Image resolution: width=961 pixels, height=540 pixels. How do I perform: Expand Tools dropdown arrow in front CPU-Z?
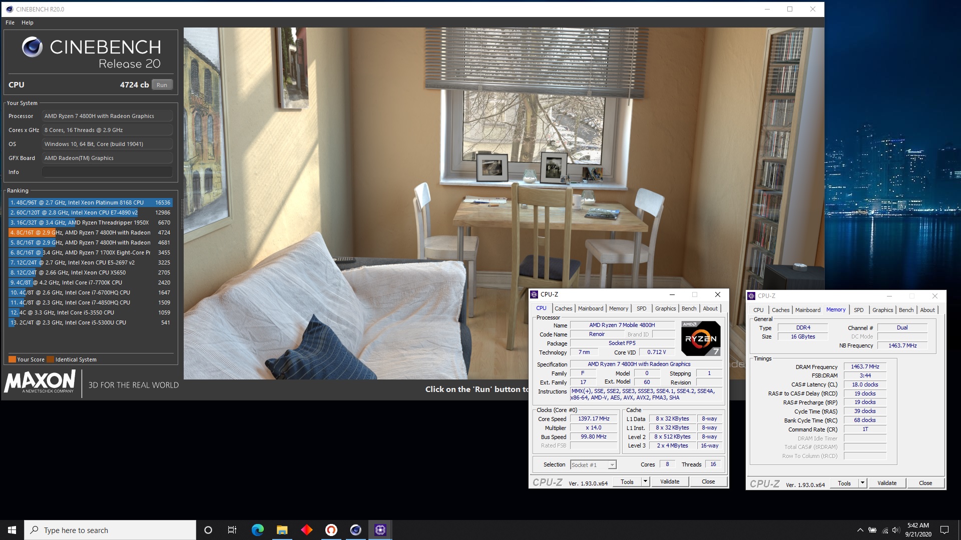645,482
